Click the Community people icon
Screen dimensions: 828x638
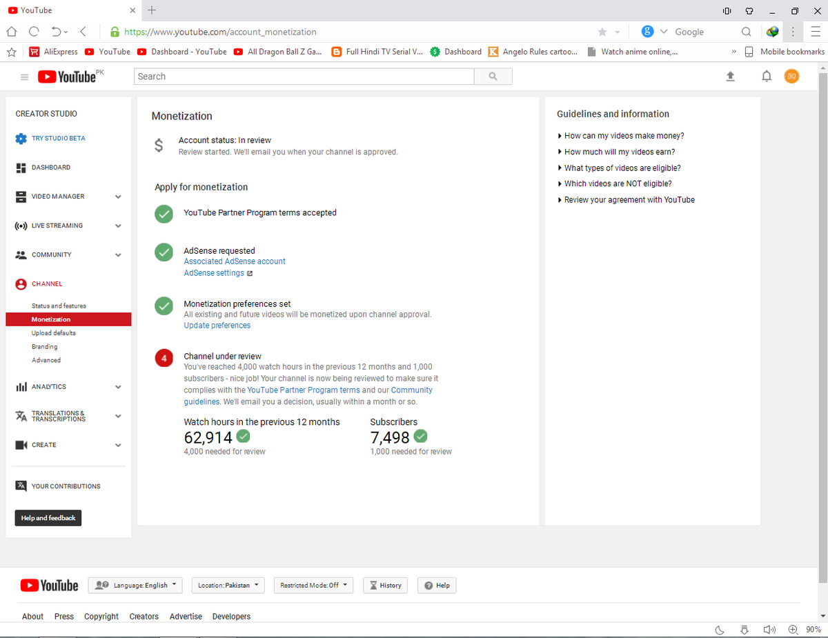tap(21, 255)
